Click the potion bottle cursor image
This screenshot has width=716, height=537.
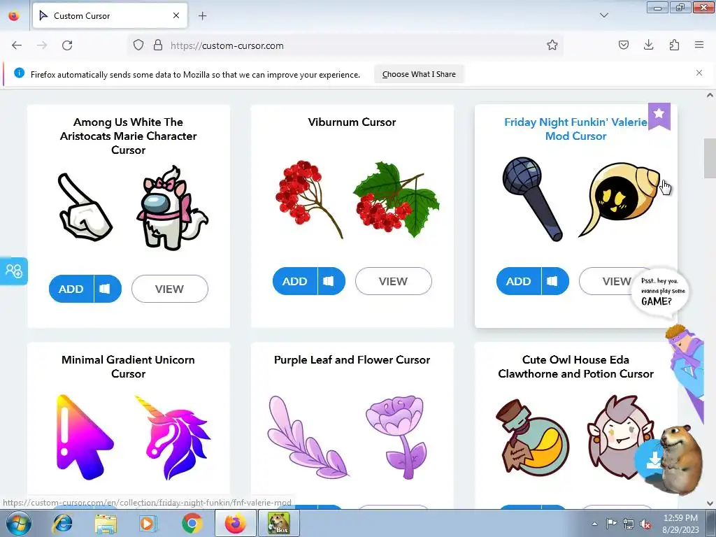532,437
